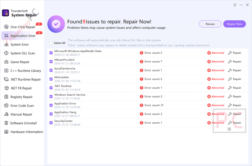Click Repair for Windows Search Service
Screen dimensions: 252x166
click(235, 97)
